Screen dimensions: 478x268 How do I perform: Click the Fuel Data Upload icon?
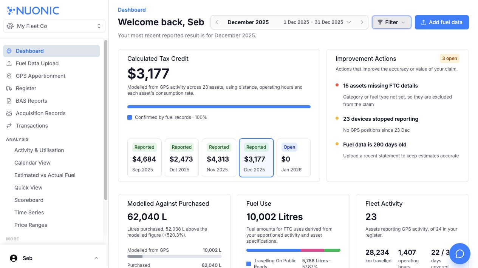click(9, 63)
